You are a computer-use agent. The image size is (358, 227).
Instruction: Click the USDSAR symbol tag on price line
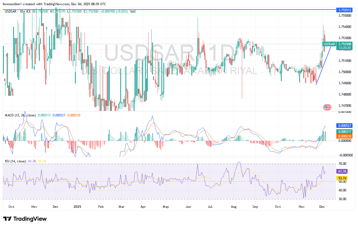click(x=329, y=44)
